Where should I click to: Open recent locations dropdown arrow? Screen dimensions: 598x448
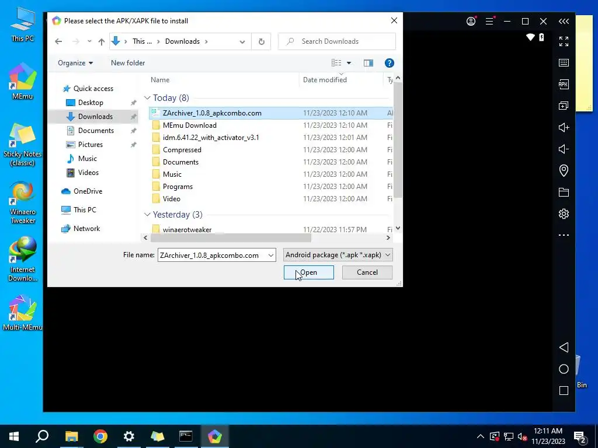coord(89,41)
